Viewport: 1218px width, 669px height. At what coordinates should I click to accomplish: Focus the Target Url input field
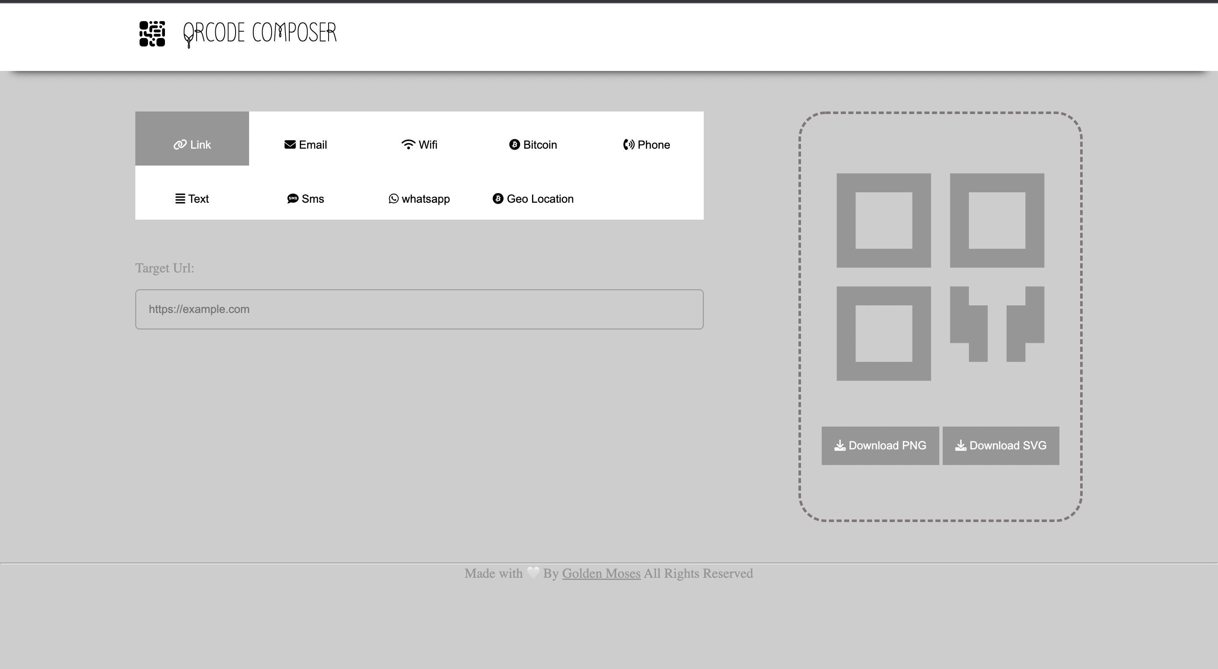pos(420,309)
